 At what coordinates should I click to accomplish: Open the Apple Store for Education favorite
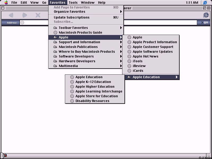tap(95, 96)
